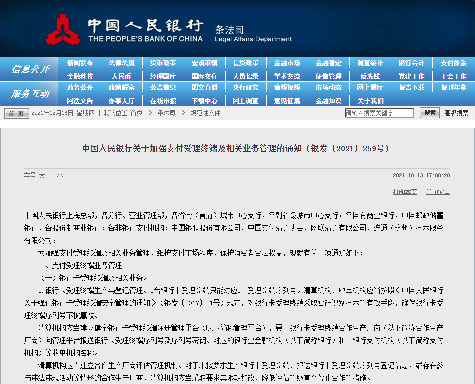Click the search keyword input field
This screenshot has height=384, width=475.
(x=379, y=113)
